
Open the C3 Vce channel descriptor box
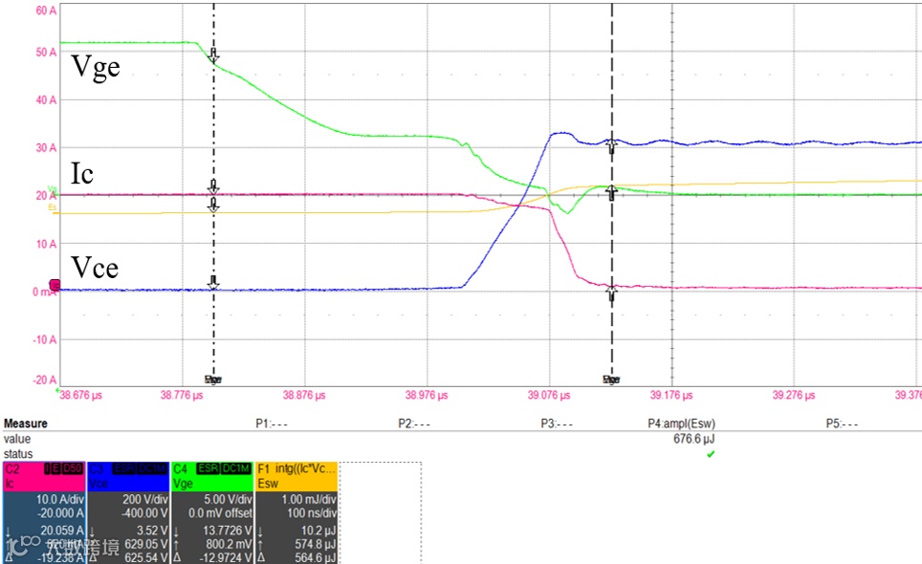[x=128, y=512]
